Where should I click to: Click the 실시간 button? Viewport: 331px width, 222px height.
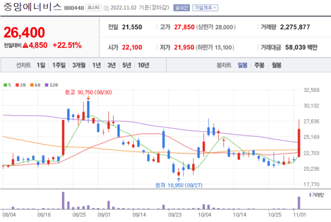(182, 8)
